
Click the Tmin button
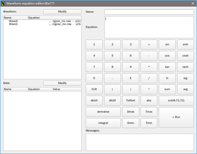[149, 123]
